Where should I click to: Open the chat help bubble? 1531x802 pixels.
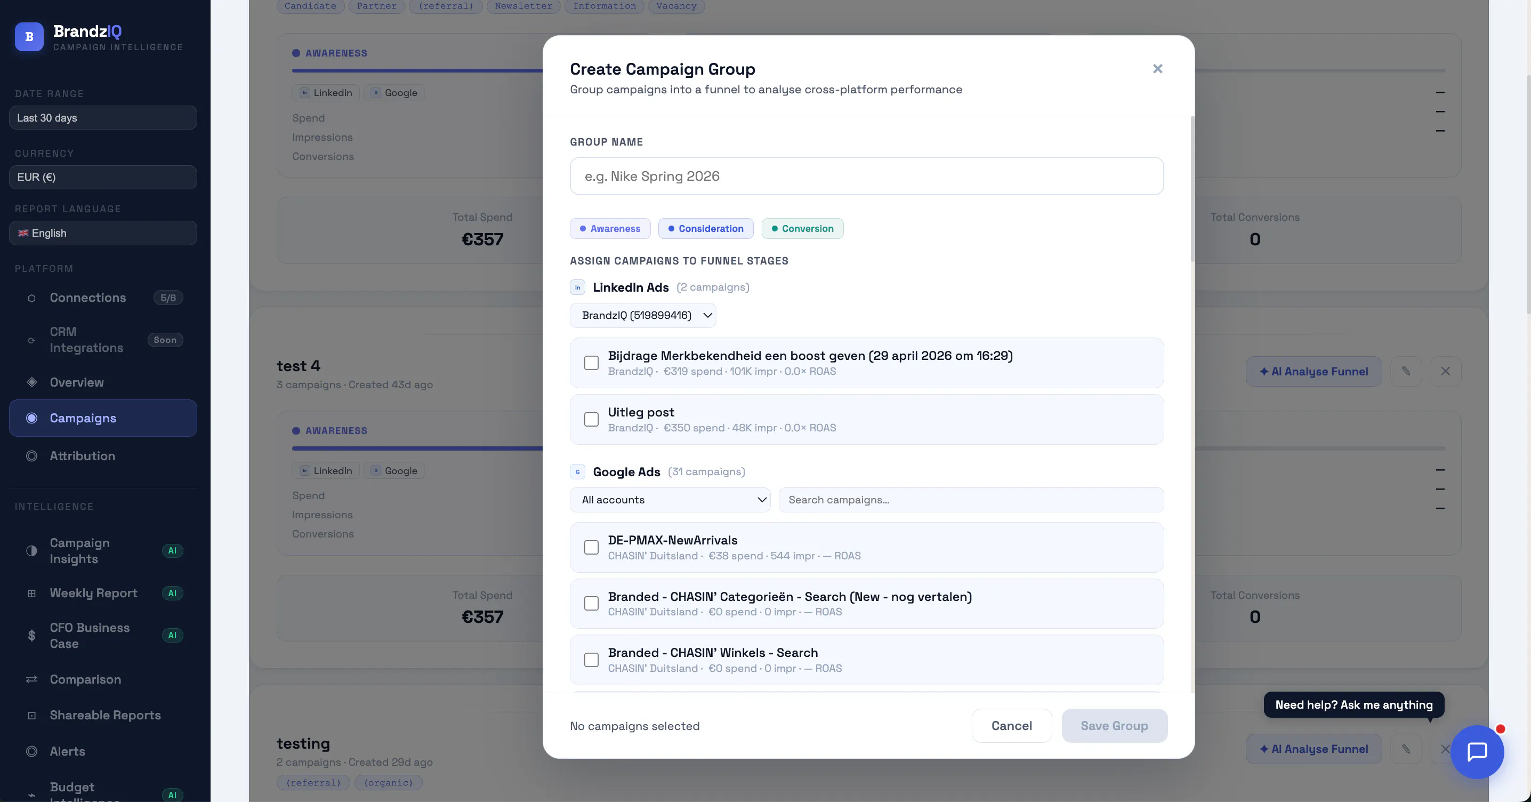tap(1478, 752)
